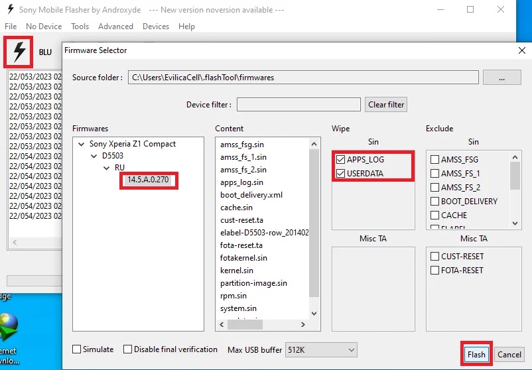Click the BLU bootloader unlock button

point(45,52)
